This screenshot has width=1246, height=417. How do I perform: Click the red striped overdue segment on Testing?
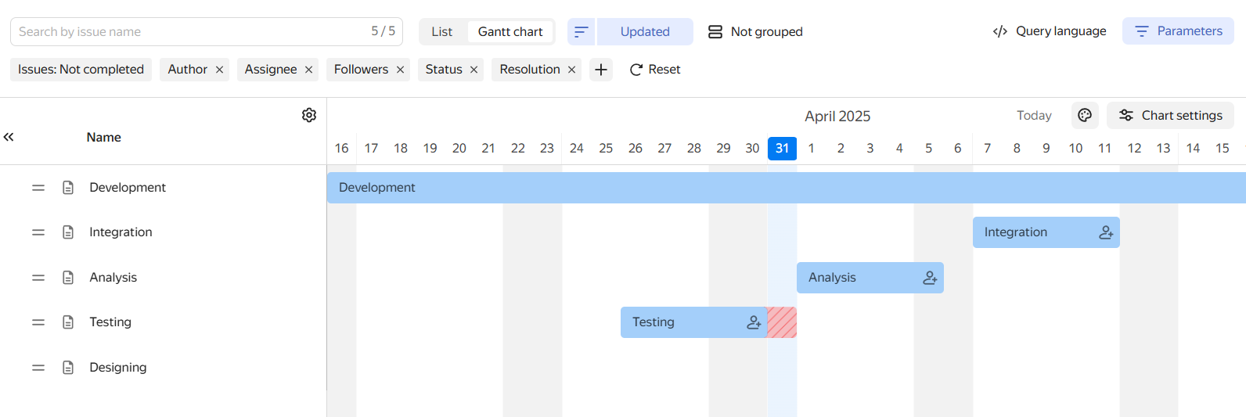point(782,322)
